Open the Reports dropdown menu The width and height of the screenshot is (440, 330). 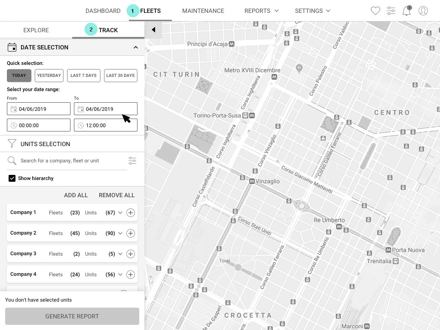pyautogui.click(x=261, y=11)
